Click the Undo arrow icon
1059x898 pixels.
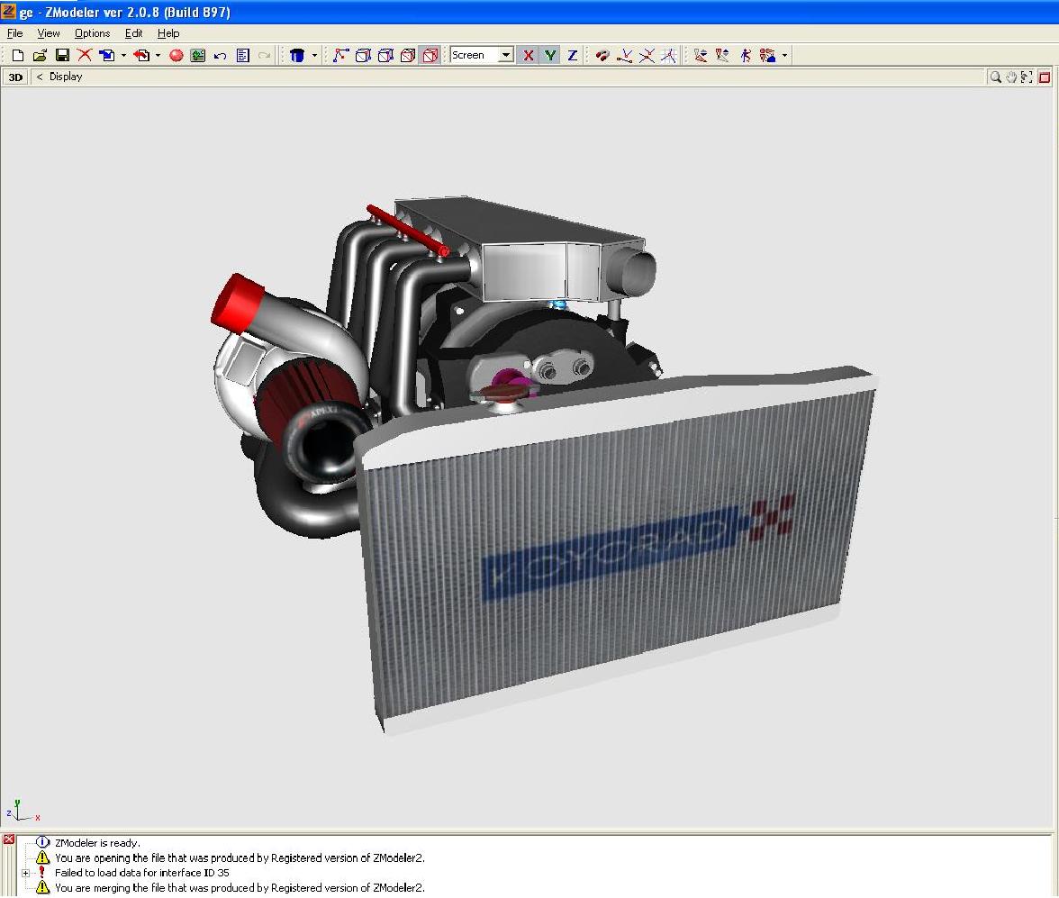coord(220,56)
